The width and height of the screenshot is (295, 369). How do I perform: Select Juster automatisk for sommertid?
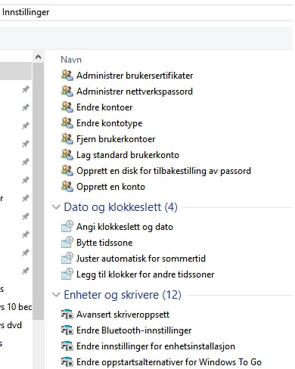tap(141, 259)
